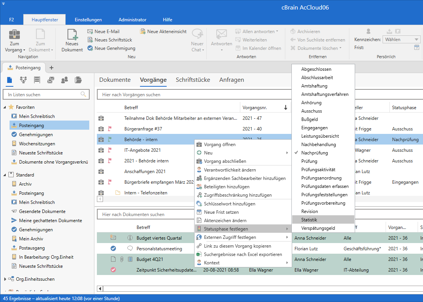Viewport: 423px width, 302px height.
Task: Click the Neue E-Mail icon
Action: pyautogui.click(x=90, y=32)
